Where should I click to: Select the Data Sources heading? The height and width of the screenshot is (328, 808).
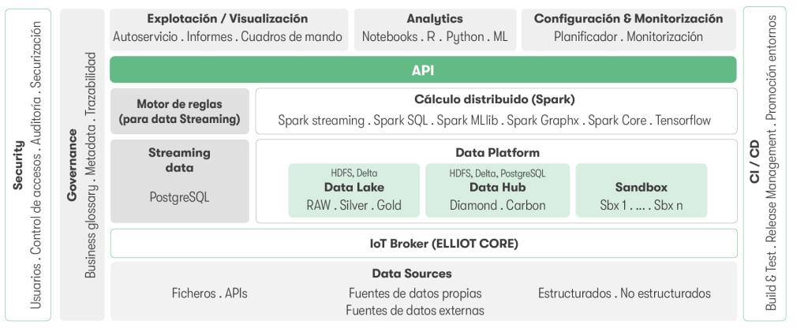[x=412, y=274]
